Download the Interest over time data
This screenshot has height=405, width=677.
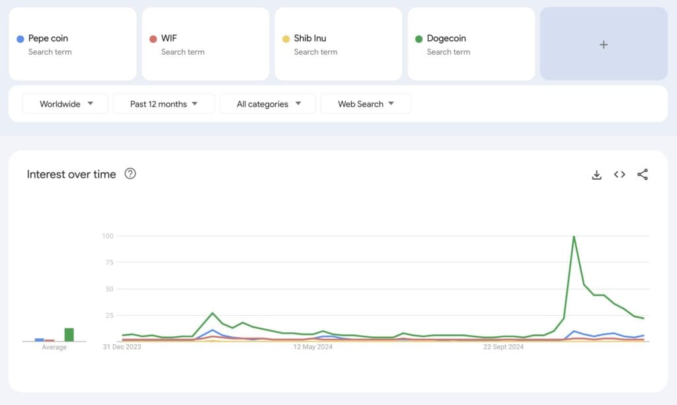[x=596, y=174]
